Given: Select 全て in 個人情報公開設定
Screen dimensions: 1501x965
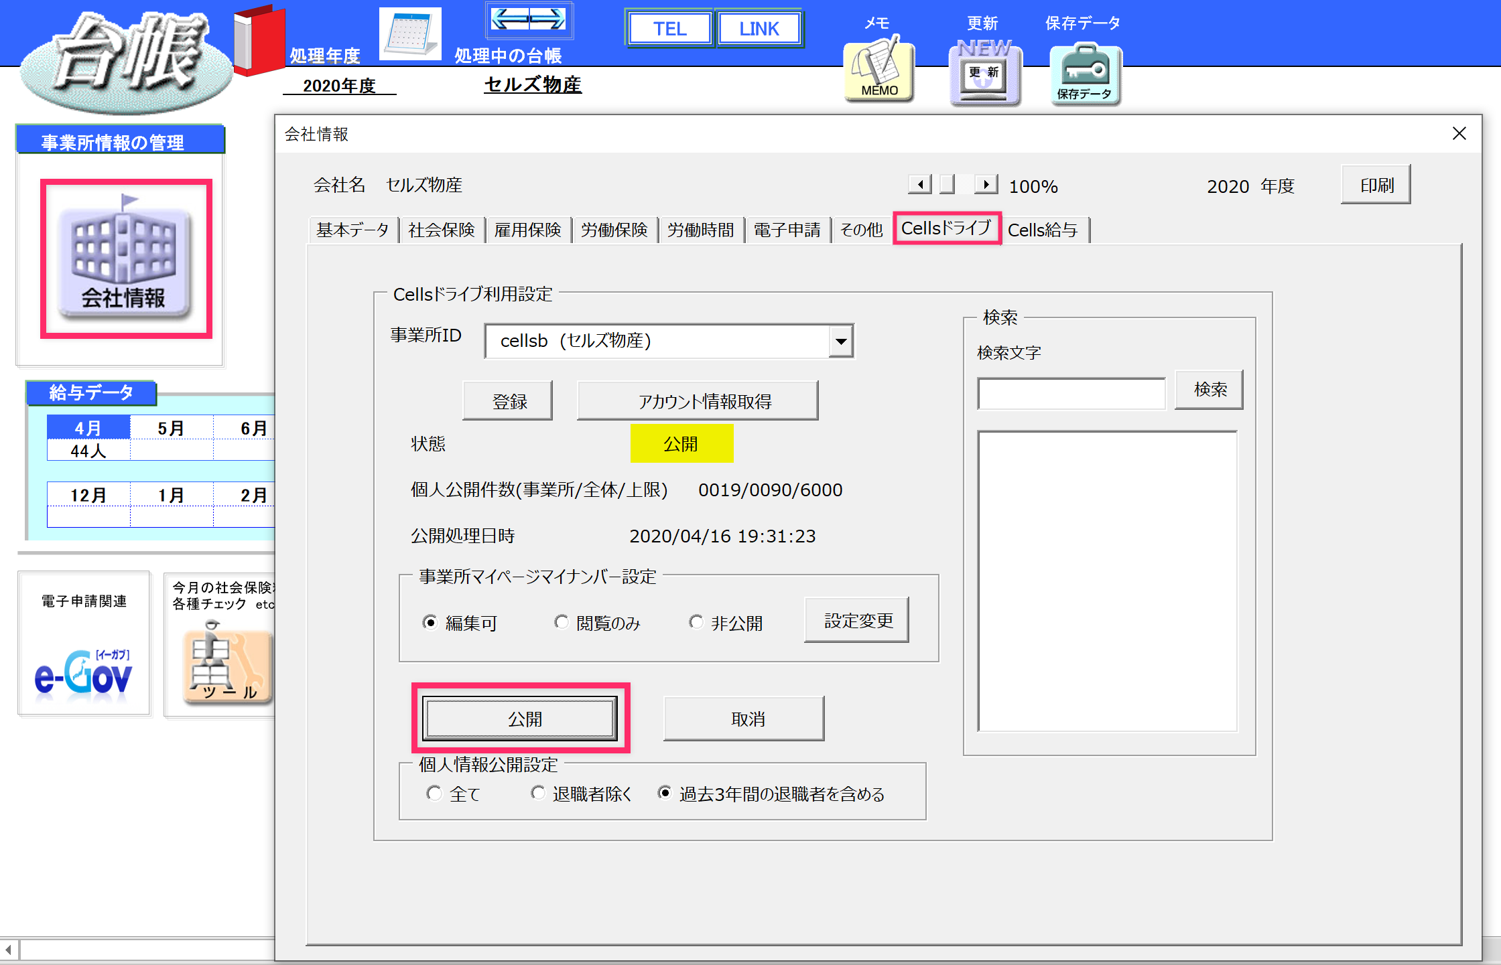Looking at the screenshot, I should click(454, 794).
